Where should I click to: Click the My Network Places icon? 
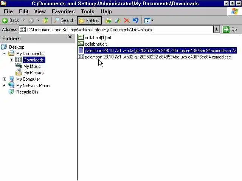[11, 85]
